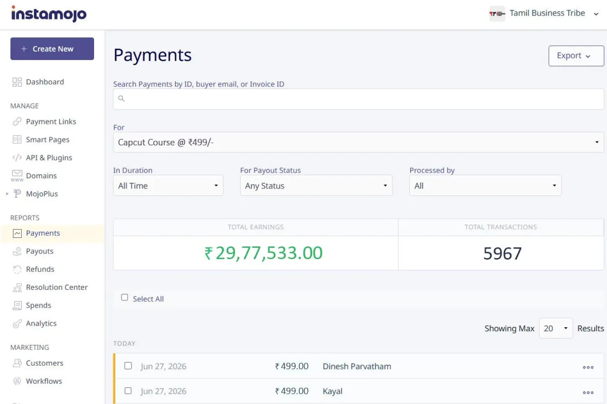Open the For dropdown showing Capcut Course

point(359,142)
